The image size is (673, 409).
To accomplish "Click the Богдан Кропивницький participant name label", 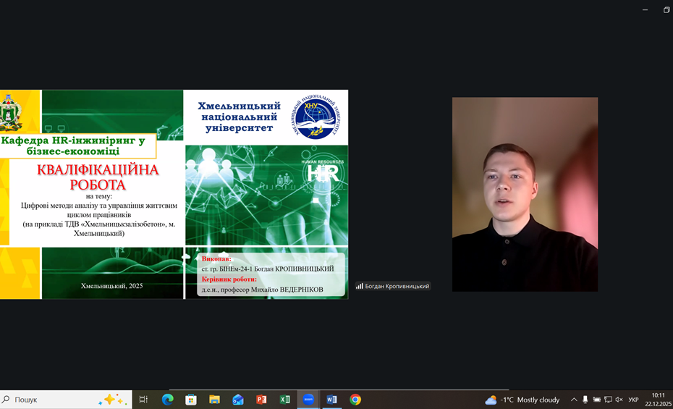I will click(x=397, y=286).
